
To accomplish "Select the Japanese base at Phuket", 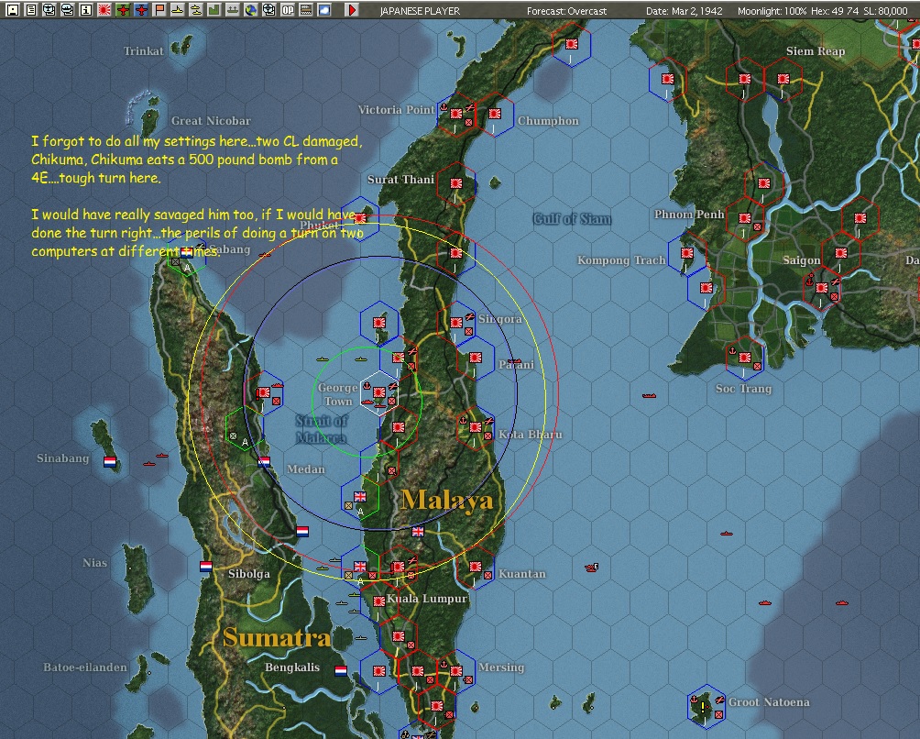I will click(360, 218).
